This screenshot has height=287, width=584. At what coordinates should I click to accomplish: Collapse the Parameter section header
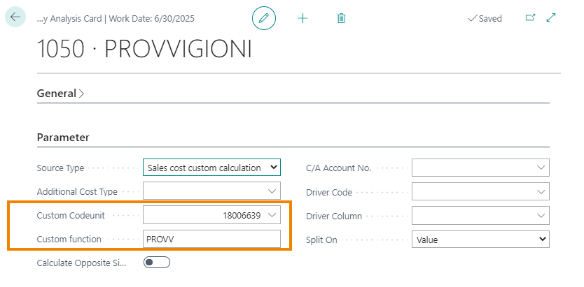coord(63,138)
